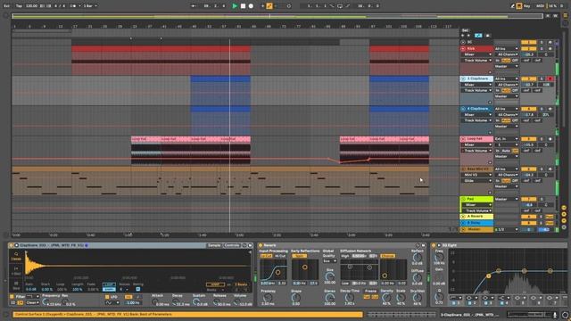
Task: Set Loop hat monitor to Auto
Action: [x=506, y=151]
